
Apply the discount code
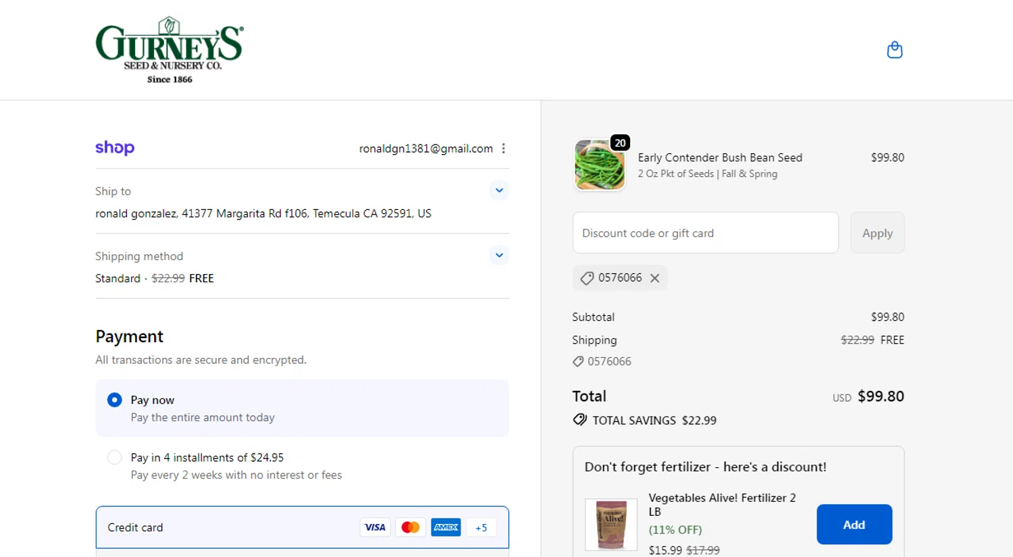tap(877, 233)
